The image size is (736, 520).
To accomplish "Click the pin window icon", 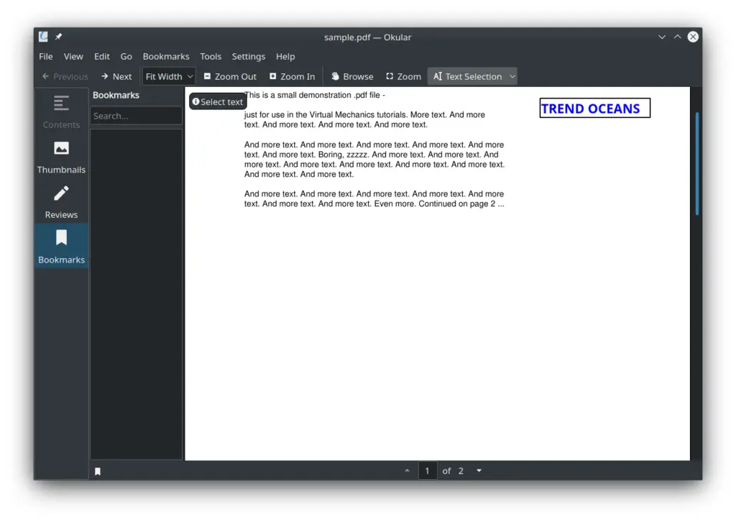I will pyautogui.click(x=58, y=37).
